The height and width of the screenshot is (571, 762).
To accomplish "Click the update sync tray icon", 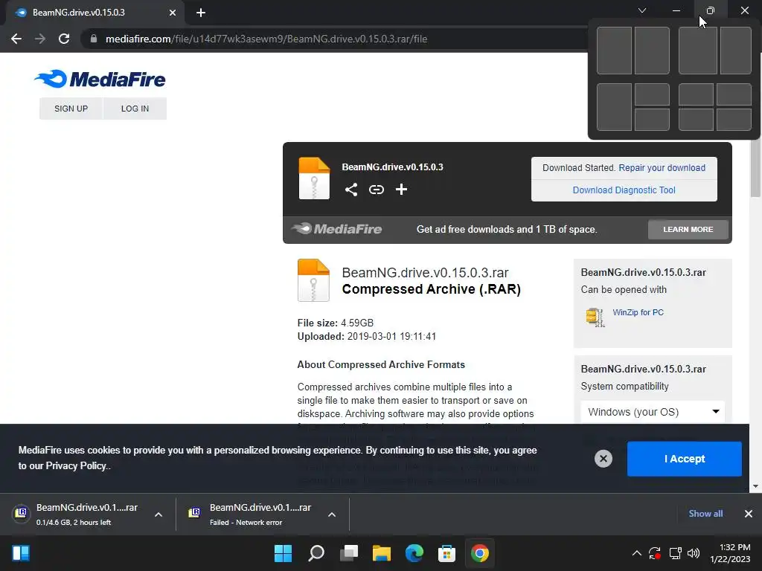I will 655,553.
